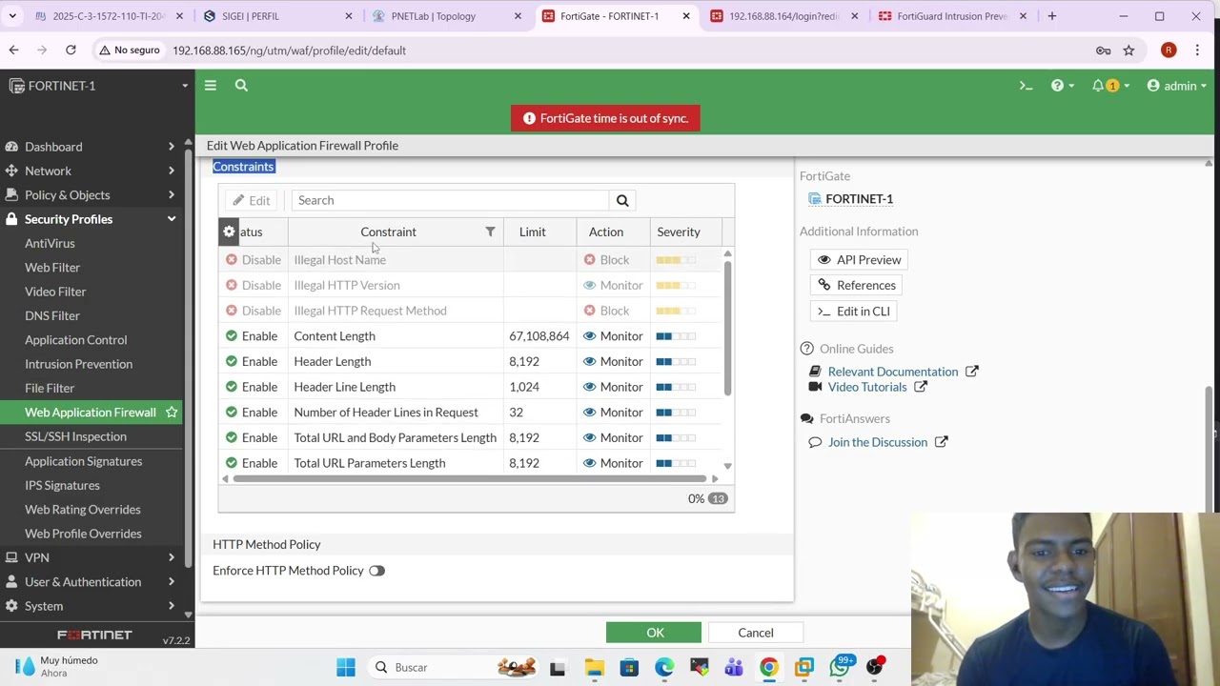This screenshot has height=686, width=1220.
Task: Open the Windows Start button
Action: (x=346, y=667)
